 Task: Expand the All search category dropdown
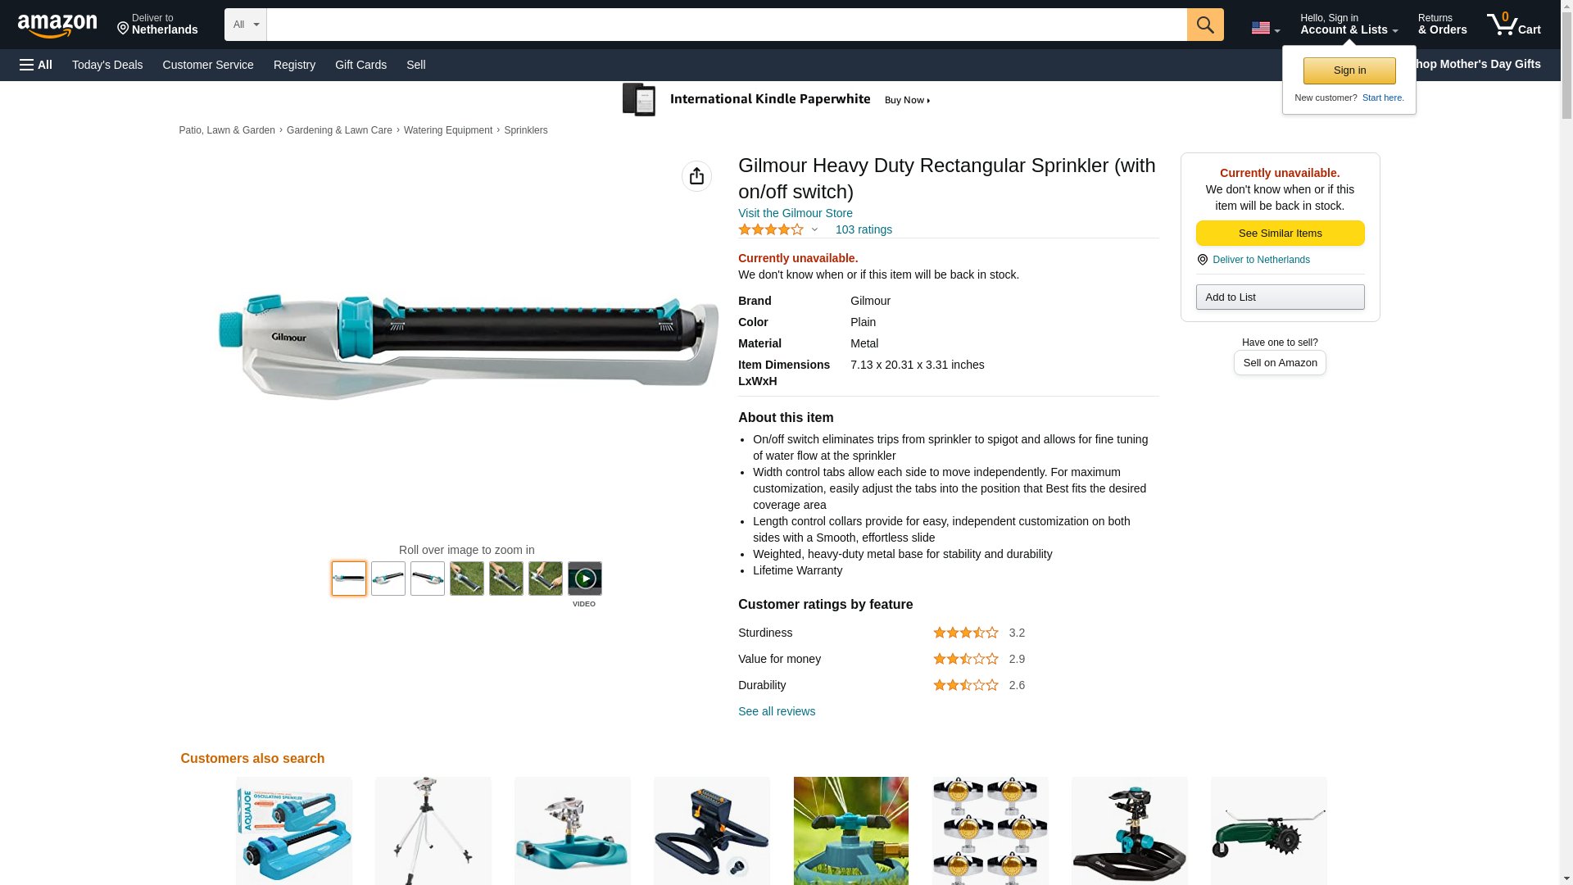[246, 25]
